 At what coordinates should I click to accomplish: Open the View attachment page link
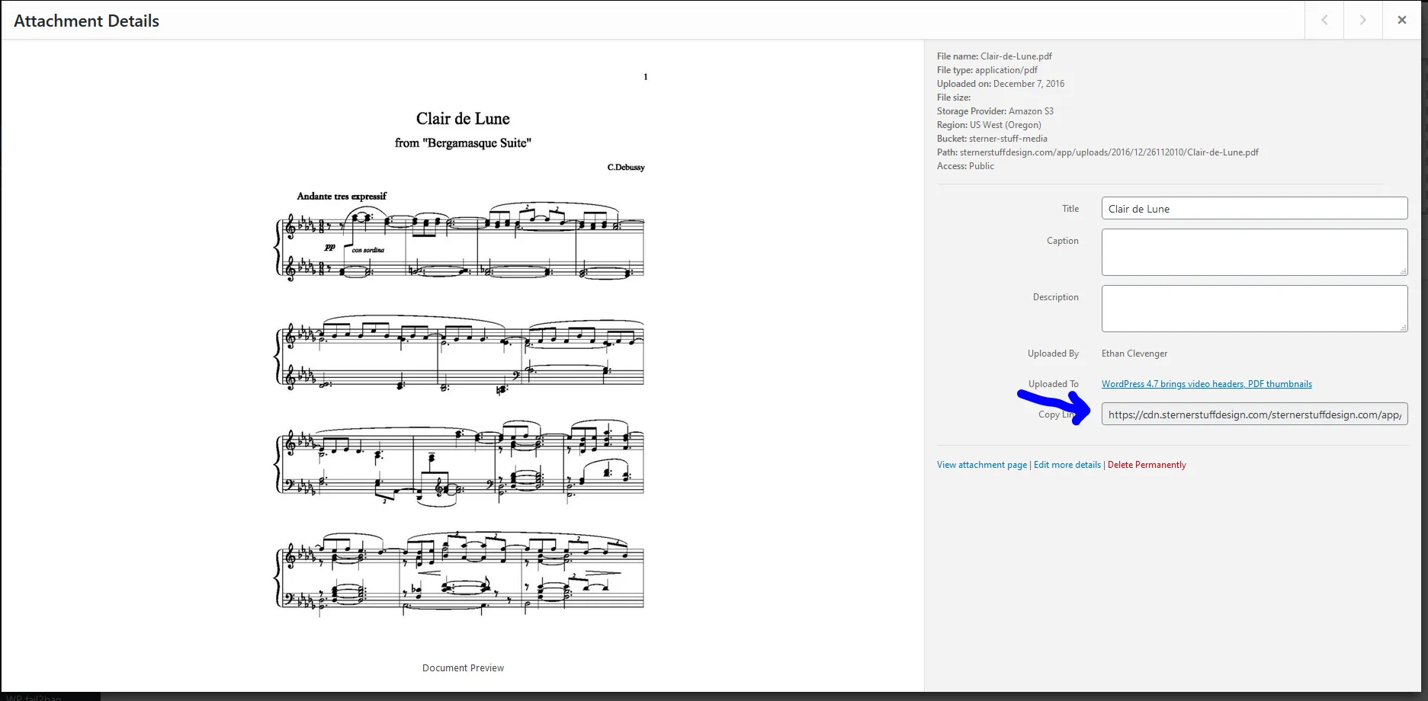pyautogui.click(x=981, y=465)
